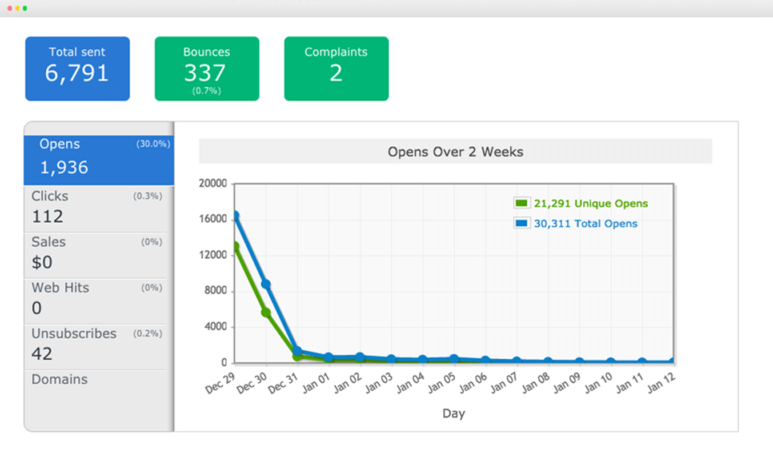The height and width of the screenshot is (453, 773).
Task: Click the Total sent 6,791 card
Action: pyautogui.click(x=77, y=69)
